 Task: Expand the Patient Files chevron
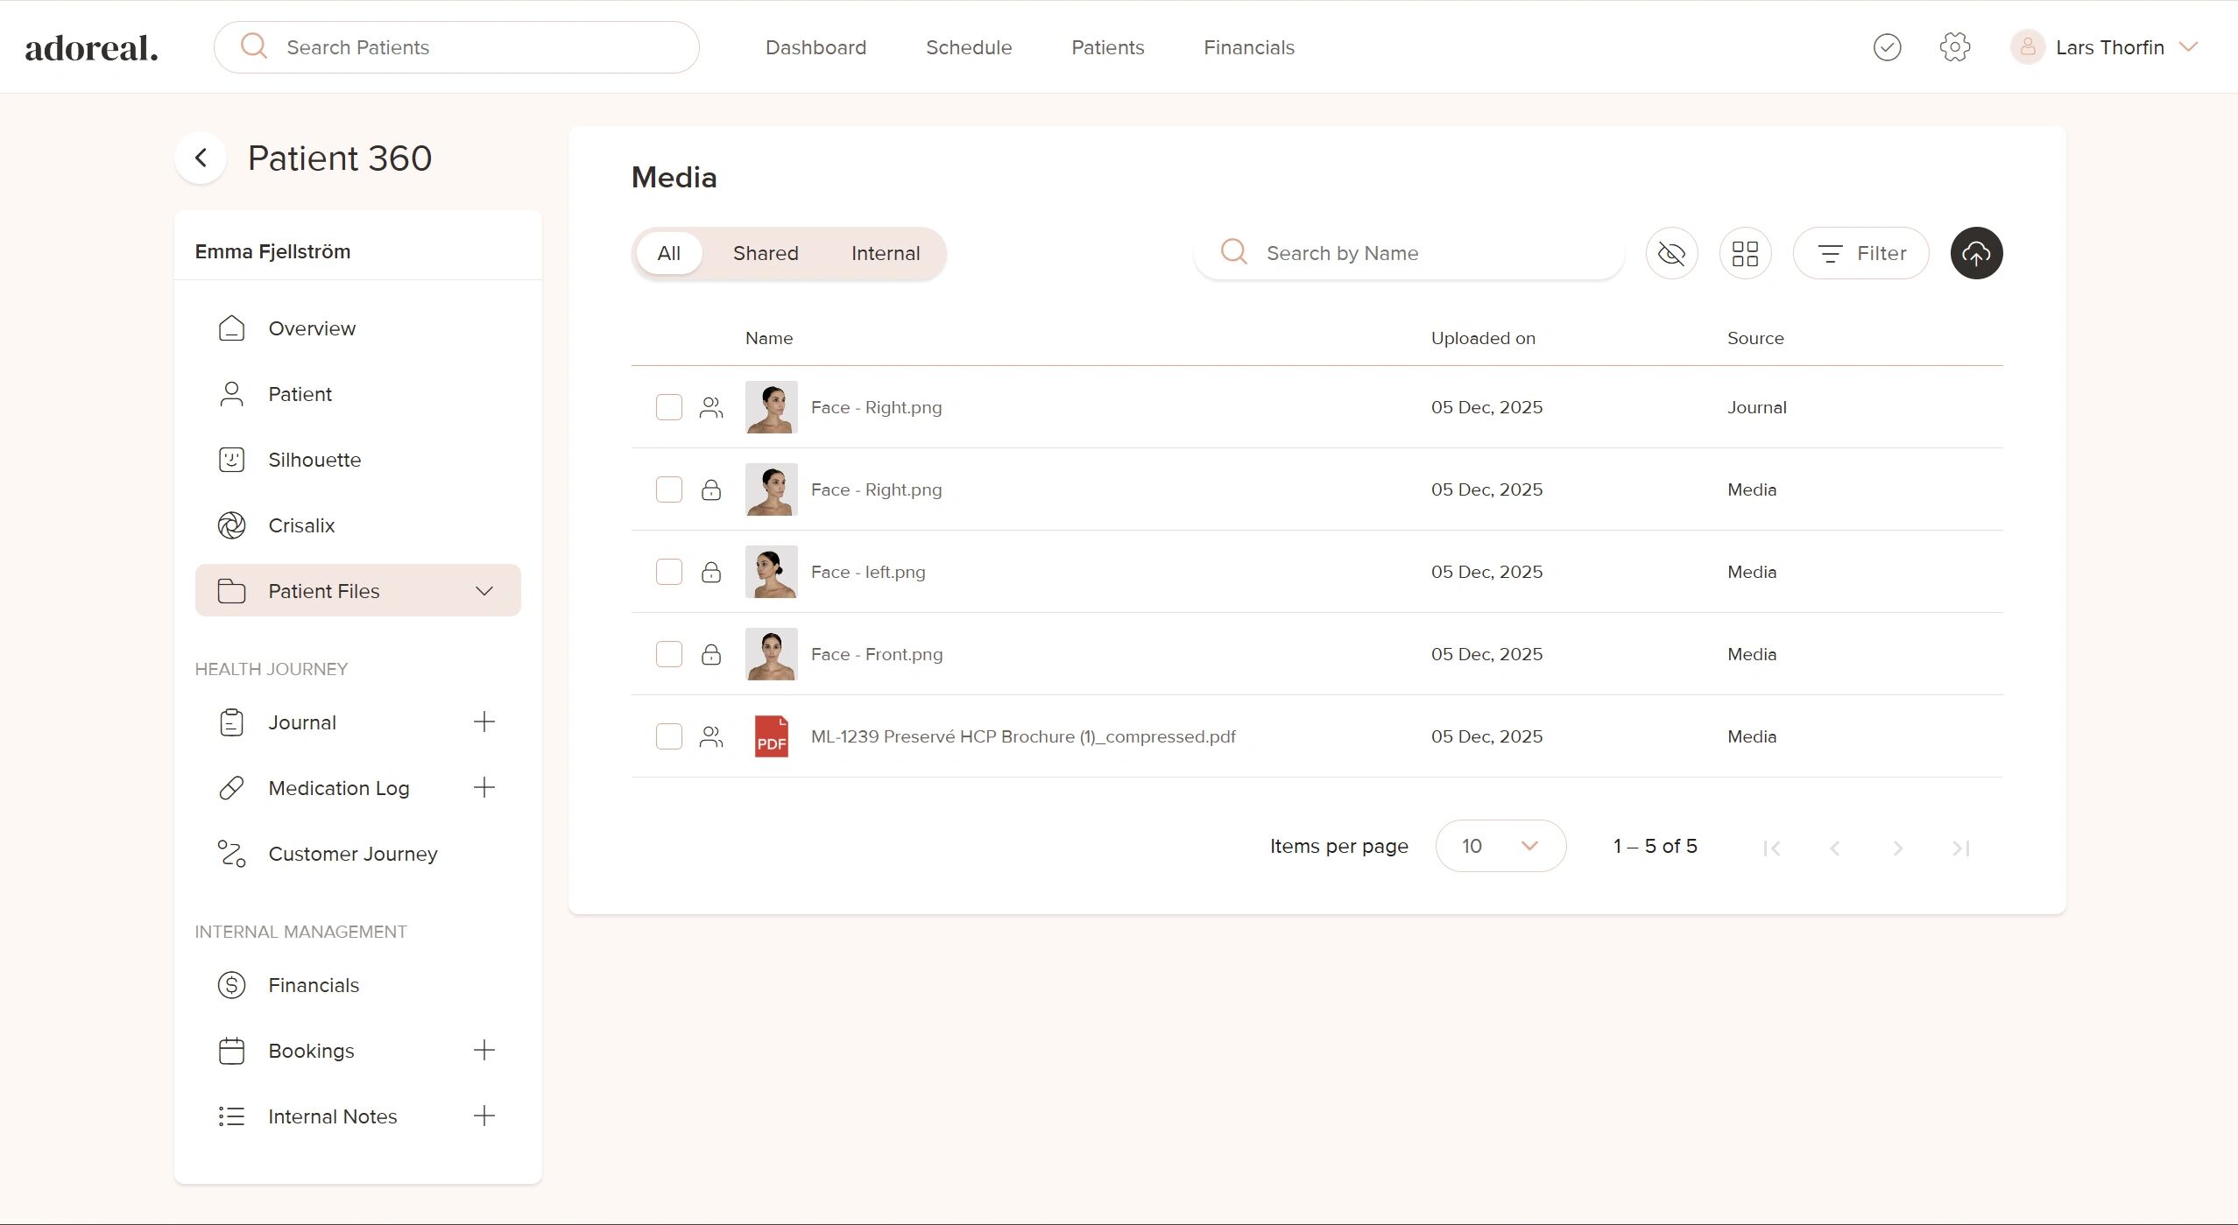pyautogui.click(x=484, y=591)
